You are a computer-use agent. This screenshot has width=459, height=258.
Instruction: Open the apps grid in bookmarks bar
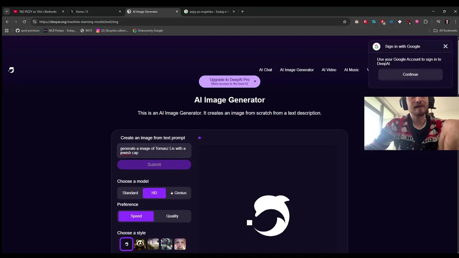click(6, 30)
